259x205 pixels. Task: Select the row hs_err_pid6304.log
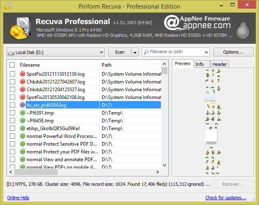84,105
